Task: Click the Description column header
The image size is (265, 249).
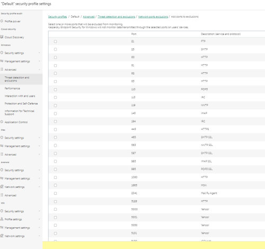Action: pyautogui.click(x=220, y=34)
